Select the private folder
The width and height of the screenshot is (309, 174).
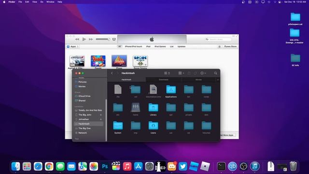[x=189, y=109]
